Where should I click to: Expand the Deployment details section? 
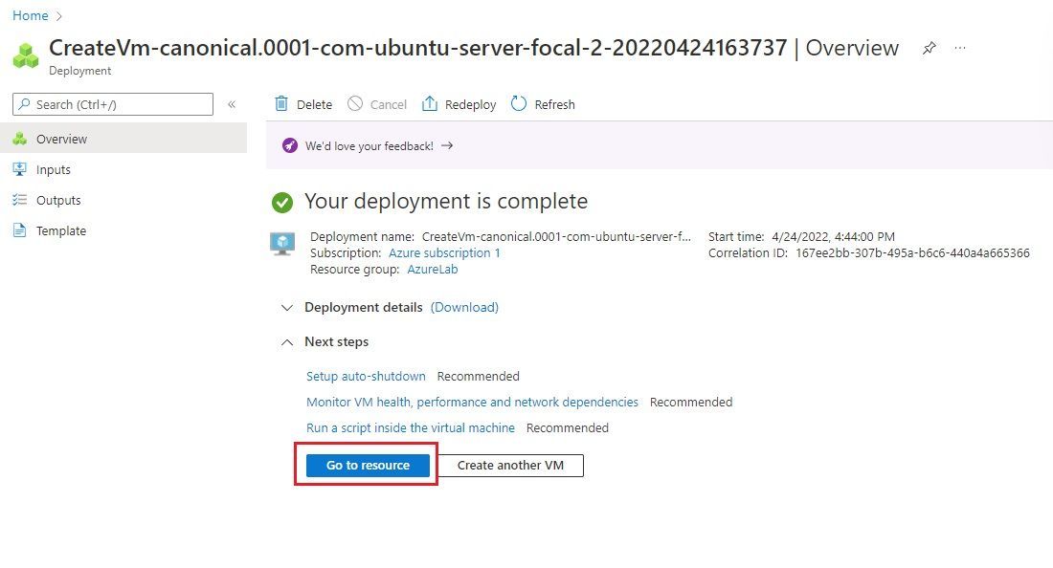(287, 307)
